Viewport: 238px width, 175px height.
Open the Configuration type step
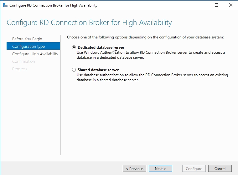coord(33,46)
